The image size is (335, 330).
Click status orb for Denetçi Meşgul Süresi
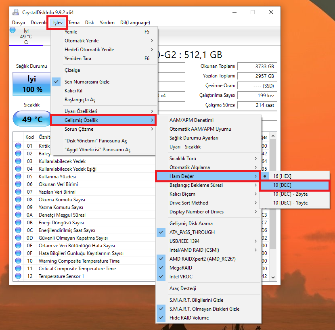pos(18,215)
